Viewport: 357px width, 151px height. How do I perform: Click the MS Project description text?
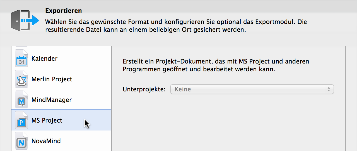(216, 65)
